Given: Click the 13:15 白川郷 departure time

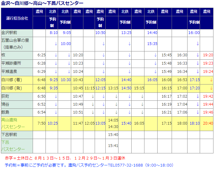Looking at the screenshot, I should click(x=113, y=88).
